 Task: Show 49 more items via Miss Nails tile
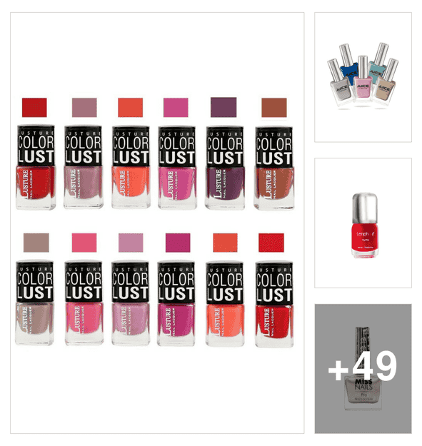363,369
